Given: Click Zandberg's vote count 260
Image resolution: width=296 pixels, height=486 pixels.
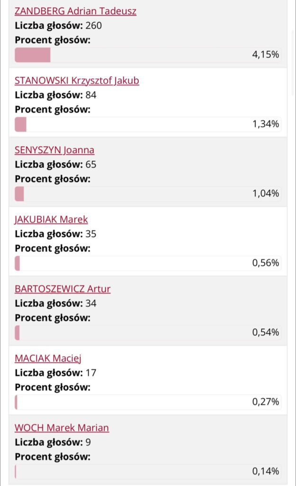Looking at the screenshot, I should (93, 25).
